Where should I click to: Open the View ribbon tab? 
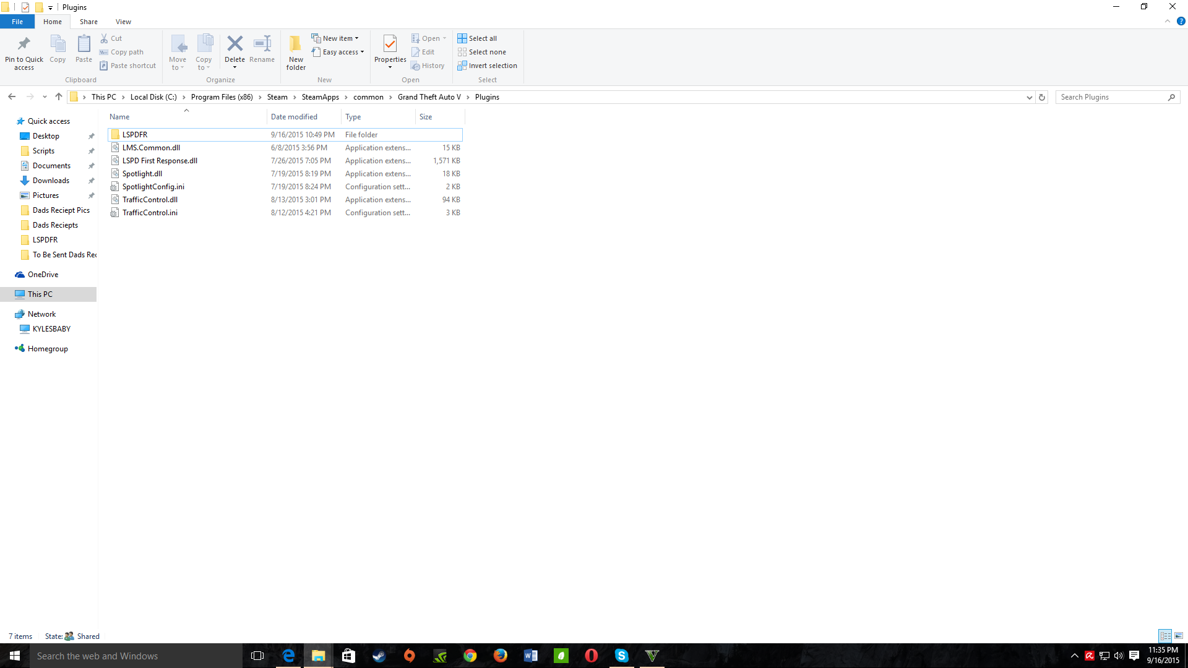123,22
